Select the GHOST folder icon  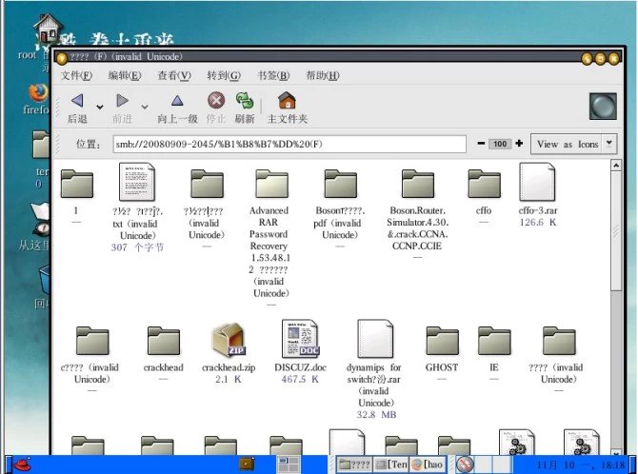tap(442, 341)
